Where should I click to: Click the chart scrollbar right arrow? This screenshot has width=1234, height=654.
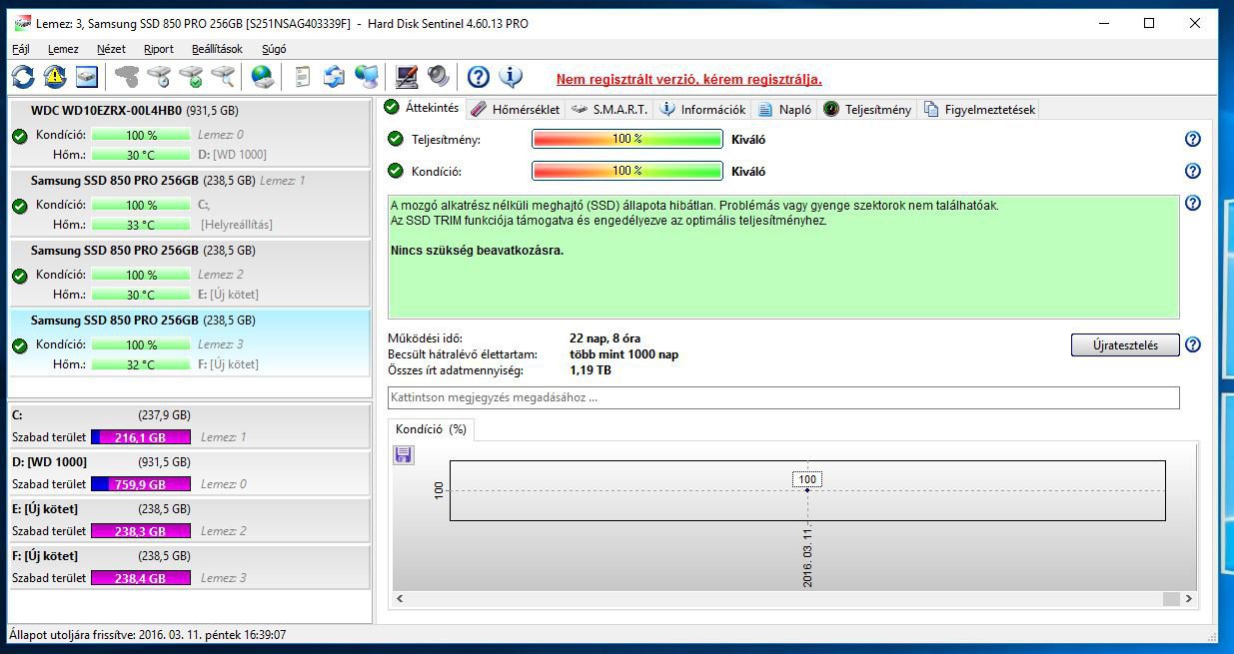pyautogui.click(x=1189, y=599)
